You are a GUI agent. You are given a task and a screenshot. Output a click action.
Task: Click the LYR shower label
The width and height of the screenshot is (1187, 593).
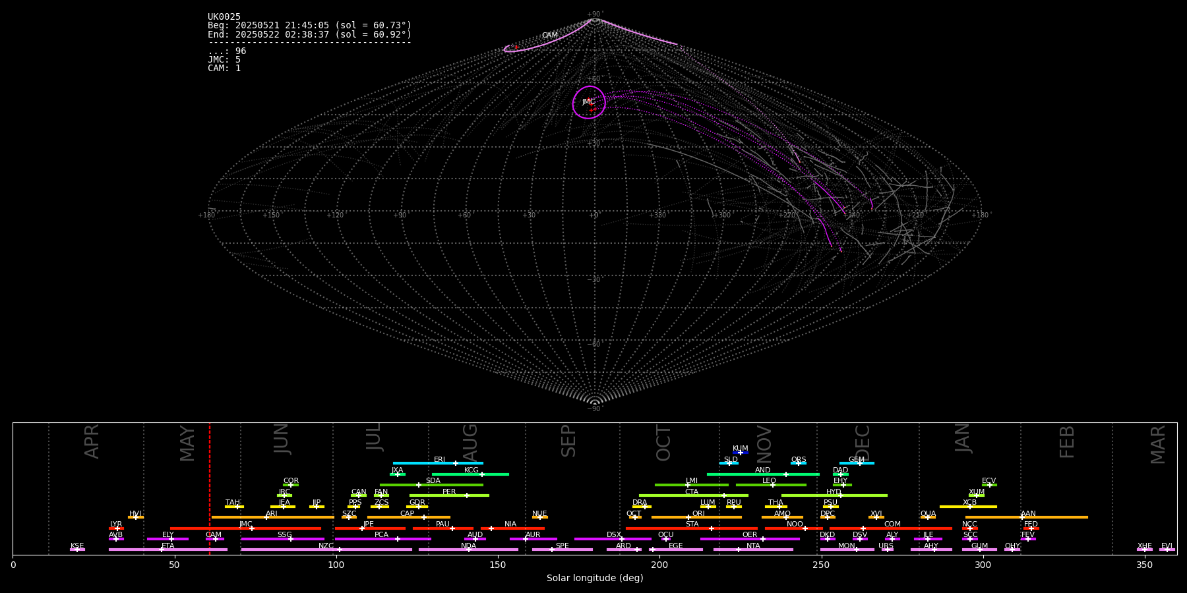pos(116,524)
